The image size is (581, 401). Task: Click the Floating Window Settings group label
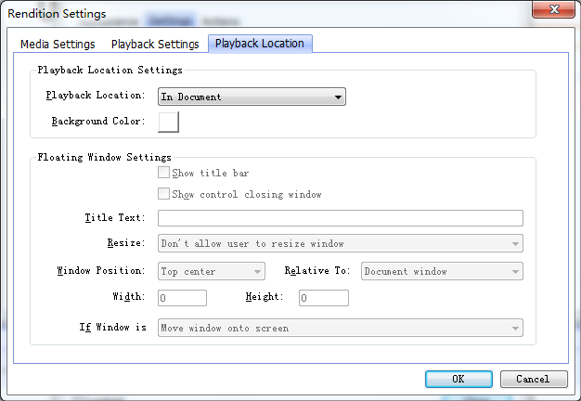(104, 158)
